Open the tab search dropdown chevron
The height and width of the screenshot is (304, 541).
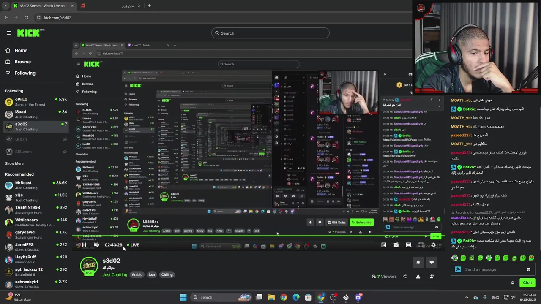5,6
